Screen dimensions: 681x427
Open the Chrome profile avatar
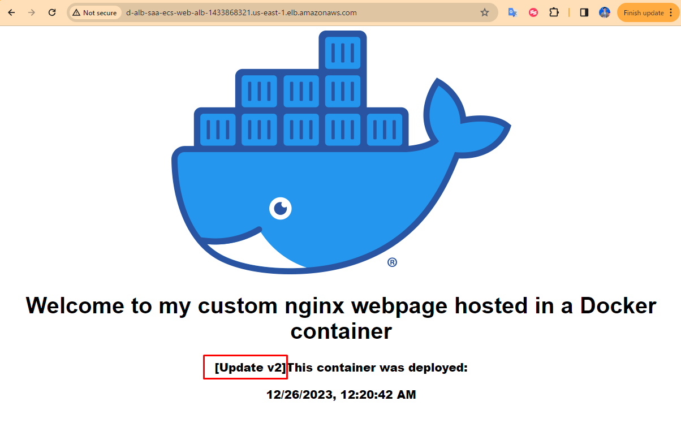[605, 12]
